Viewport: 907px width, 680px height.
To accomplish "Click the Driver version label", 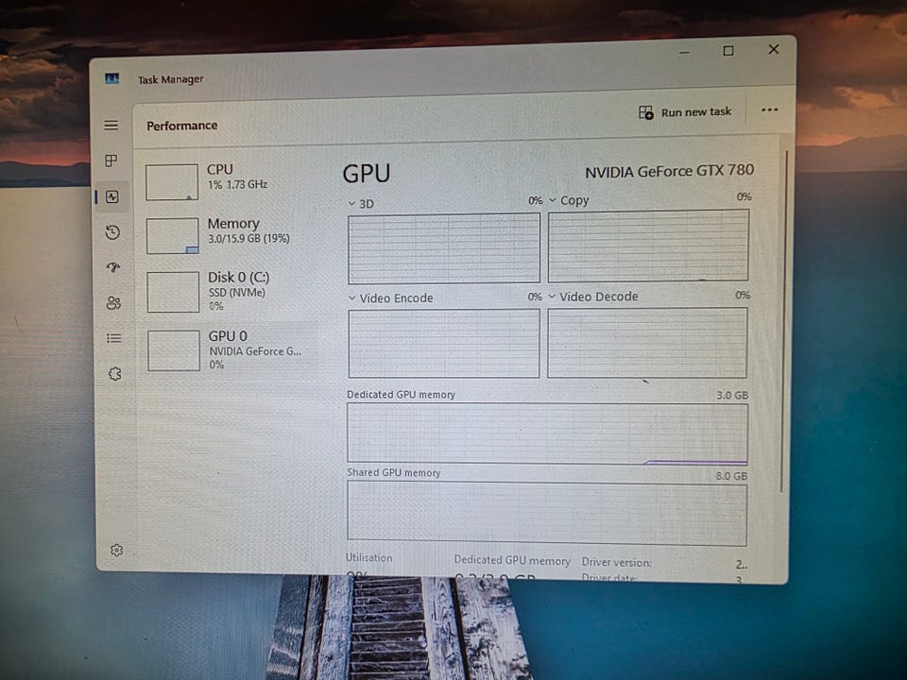I will tap(617, 562).
